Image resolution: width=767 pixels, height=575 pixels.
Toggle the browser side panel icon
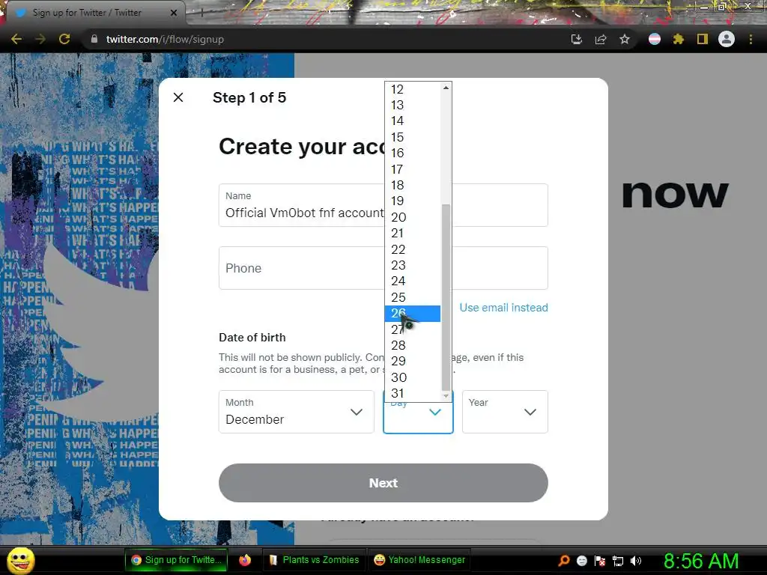click(x=703, y=39)
